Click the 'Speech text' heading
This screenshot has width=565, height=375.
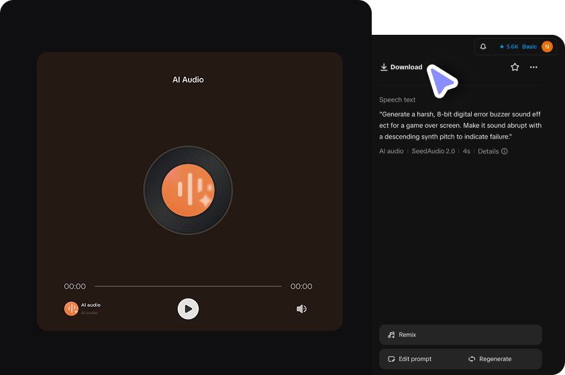pyautogui.click(x=397, y=100)
